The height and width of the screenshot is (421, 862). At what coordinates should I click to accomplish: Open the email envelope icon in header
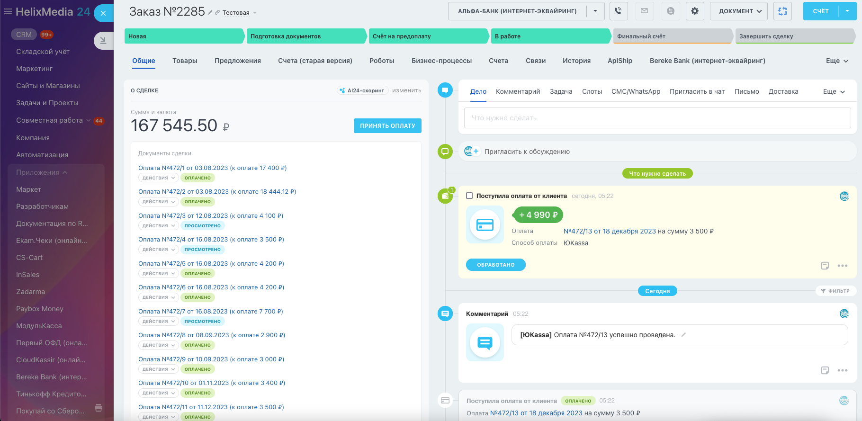click(644, 11)
